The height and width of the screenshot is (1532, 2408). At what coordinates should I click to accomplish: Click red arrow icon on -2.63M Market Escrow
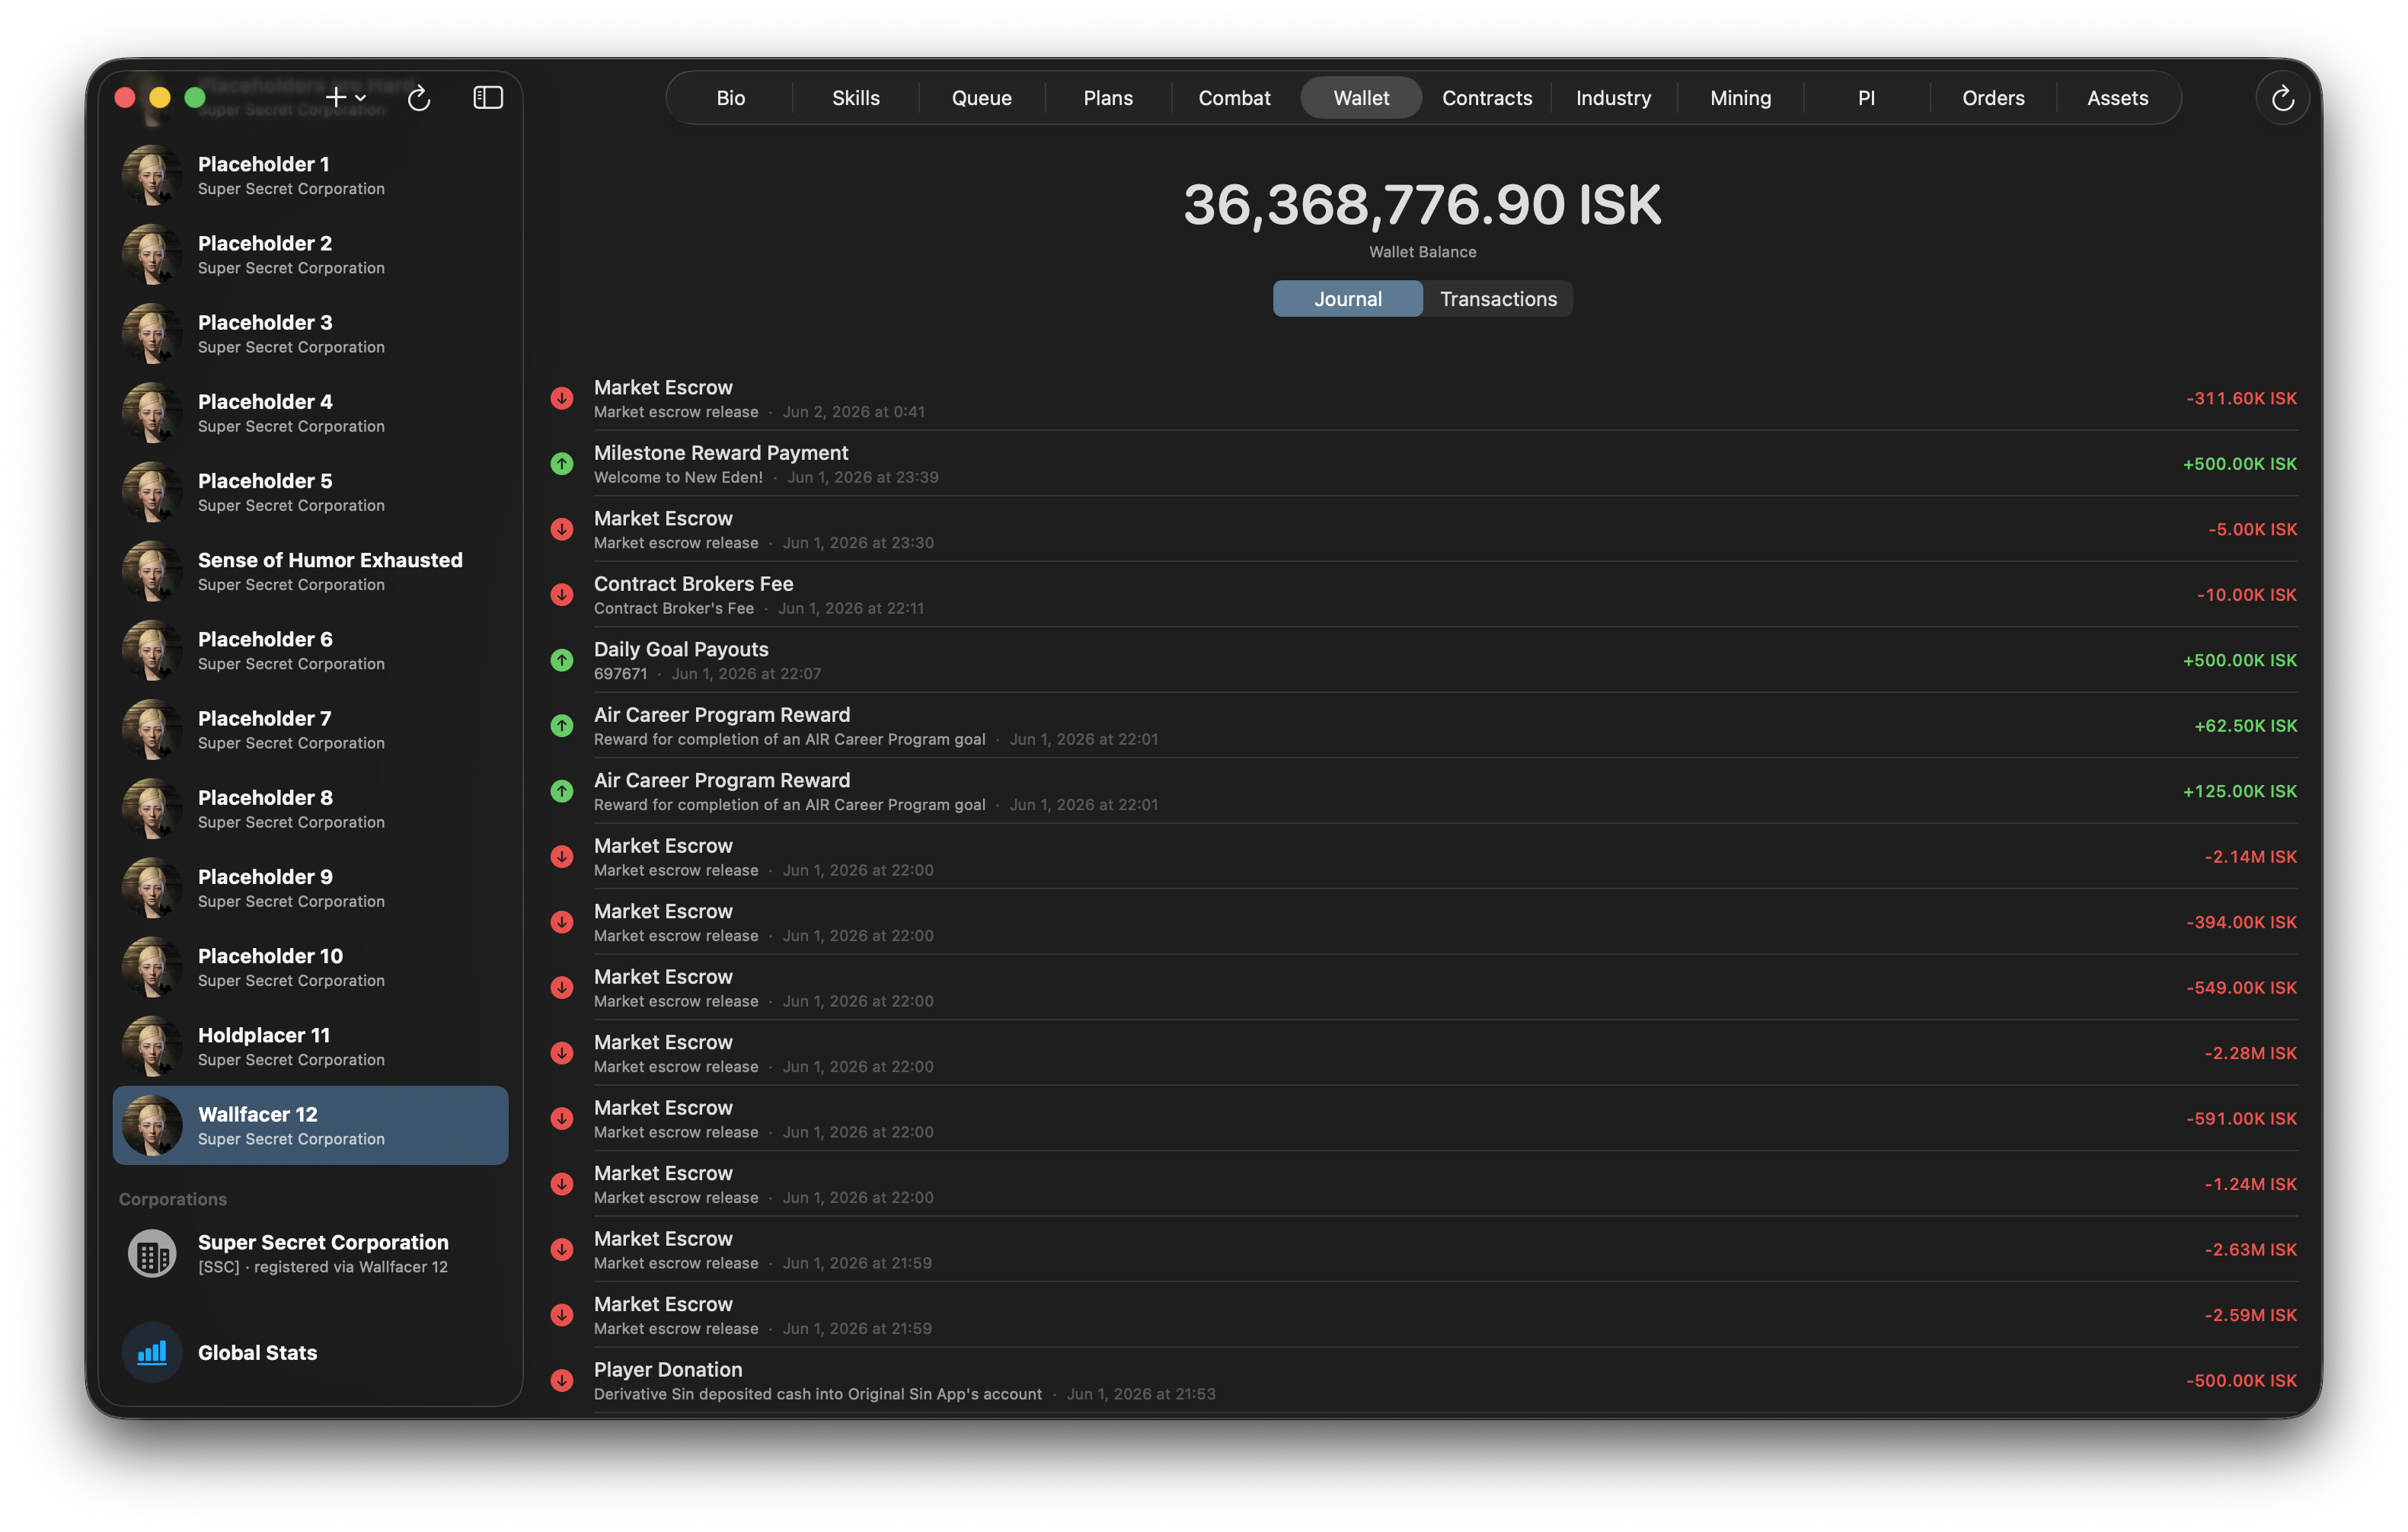pyautogui.click(x=562, y=1250)
